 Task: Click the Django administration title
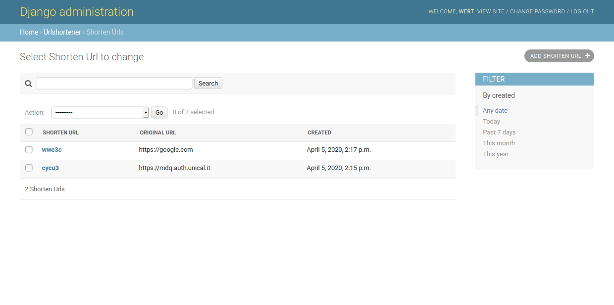[77, 12]
